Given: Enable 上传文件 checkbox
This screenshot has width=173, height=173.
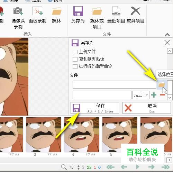Looking at the screenshot, I should pos(75,52).
